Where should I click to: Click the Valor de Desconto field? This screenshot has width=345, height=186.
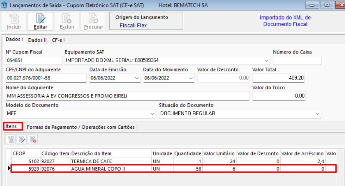[x=223, y=78]
